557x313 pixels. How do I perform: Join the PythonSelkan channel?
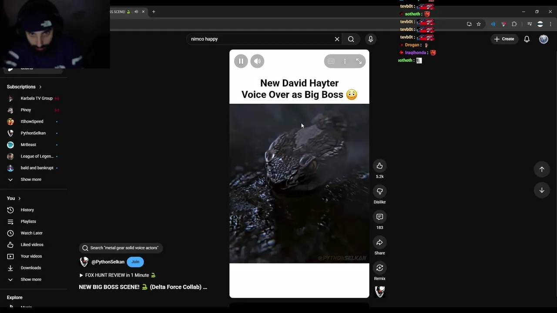(x=135, y=262)
